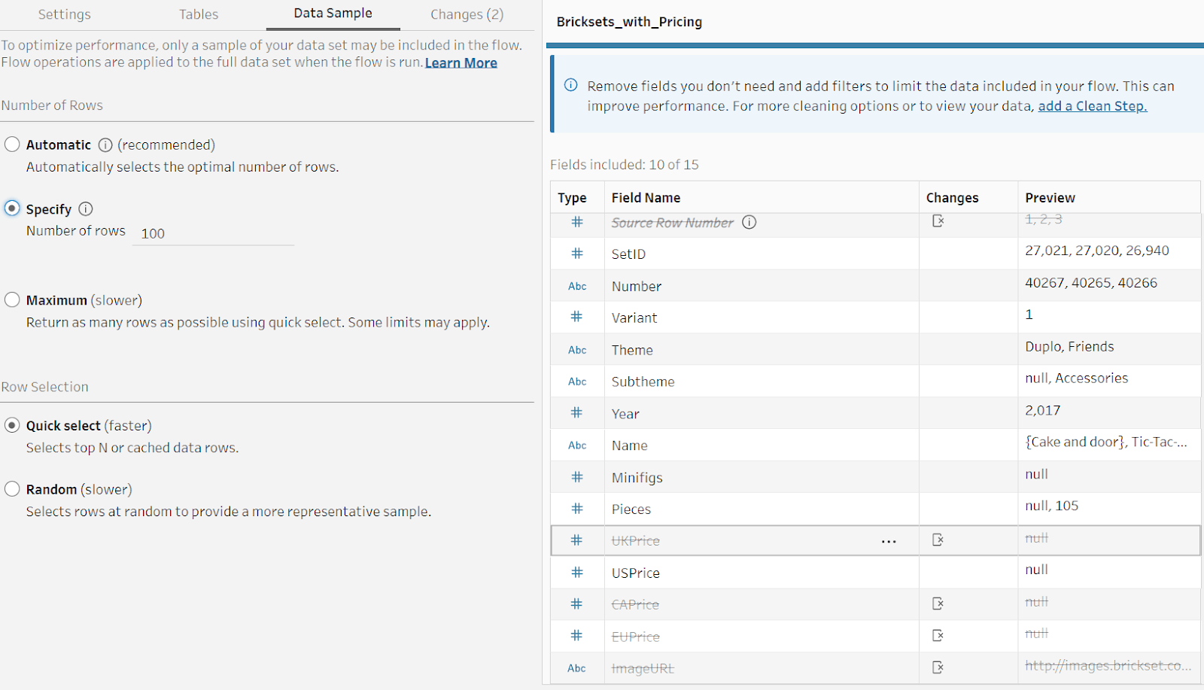Open the more options menu for UKPrice
This screenshot has width=1204, height=690.
889,541
